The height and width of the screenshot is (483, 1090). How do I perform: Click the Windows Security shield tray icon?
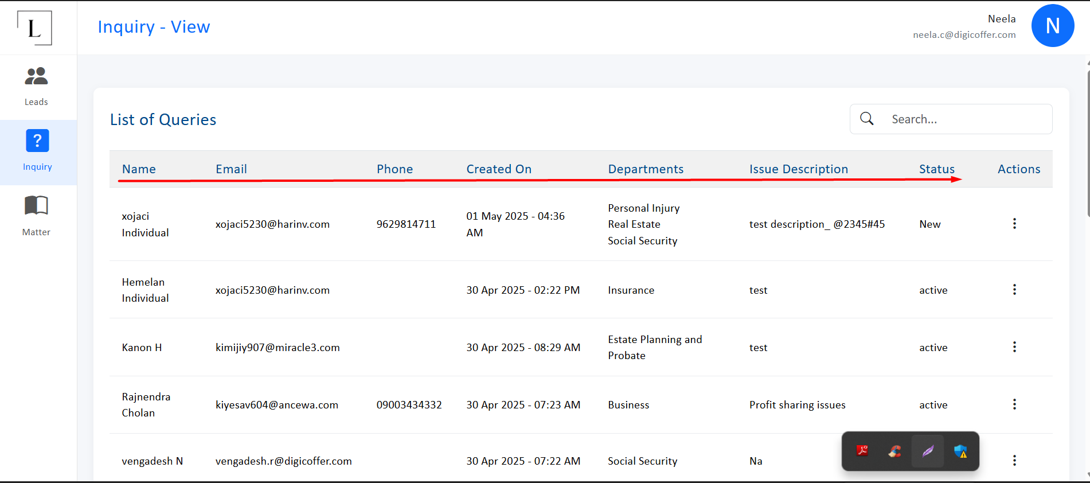960,451
